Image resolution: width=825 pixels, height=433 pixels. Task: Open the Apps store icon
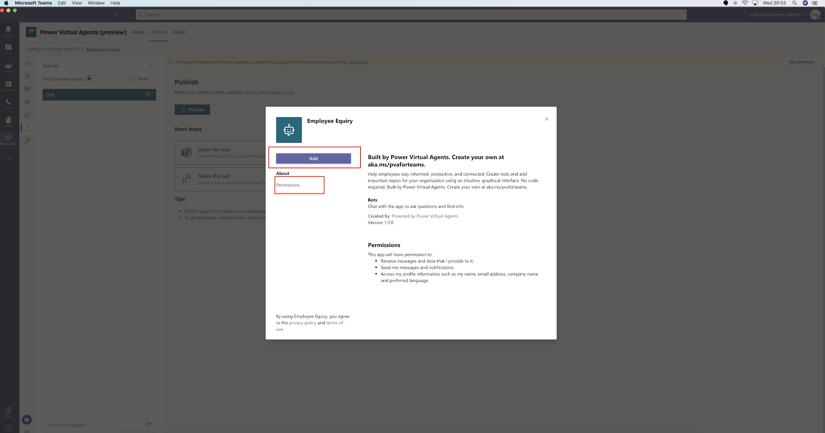point(8,412)
